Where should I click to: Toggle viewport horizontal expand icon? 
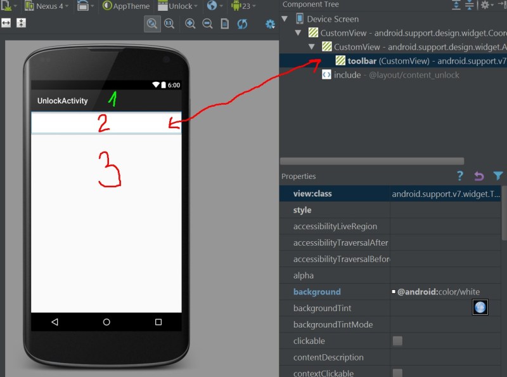point(6,23)
